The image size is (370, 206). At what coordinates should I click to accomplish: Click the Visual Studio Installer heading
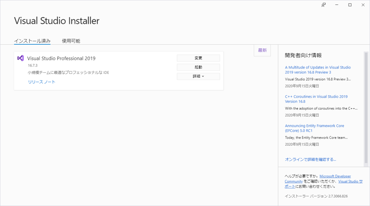[x=56, y=21]
